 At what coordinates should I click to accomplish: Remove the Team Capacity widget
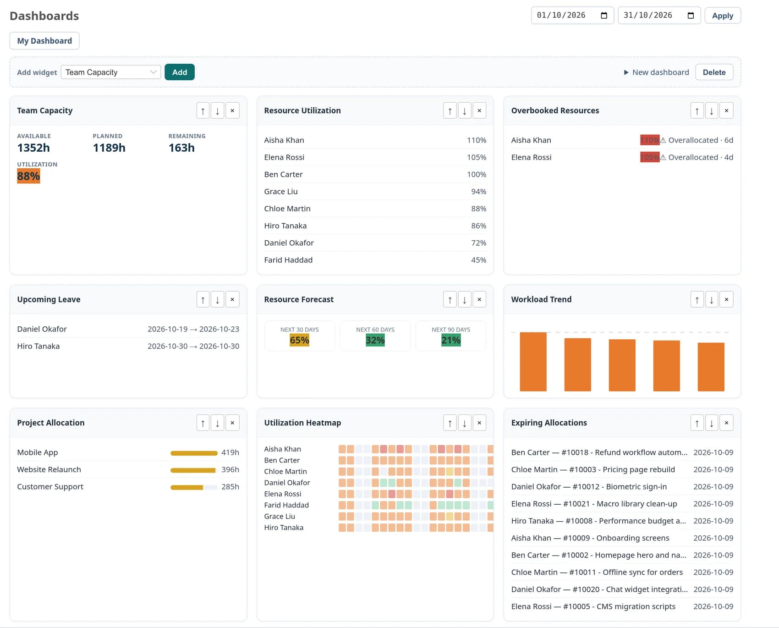point(232,110)
